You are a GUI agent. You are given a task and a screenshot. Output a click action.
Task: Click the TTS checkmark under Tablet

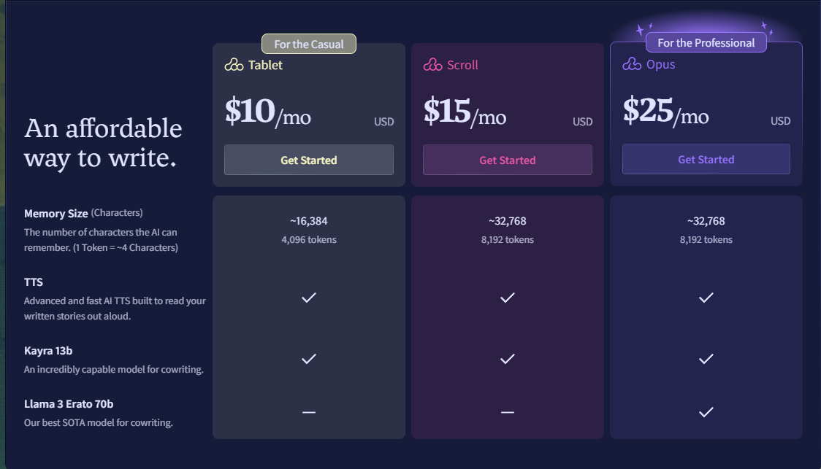(x=309, y=298)
